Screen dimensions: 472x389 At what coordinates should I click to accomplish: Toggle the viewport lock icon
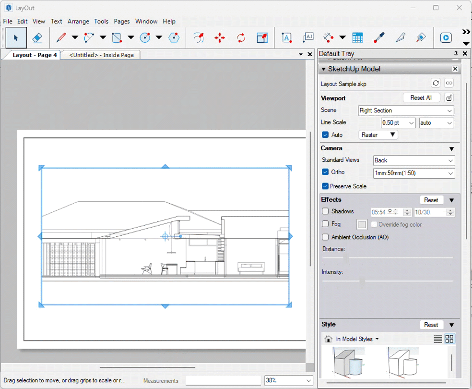[449, 98]
